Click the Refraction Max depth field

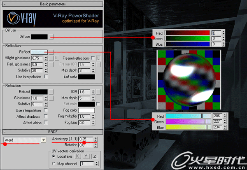point(84,98)
